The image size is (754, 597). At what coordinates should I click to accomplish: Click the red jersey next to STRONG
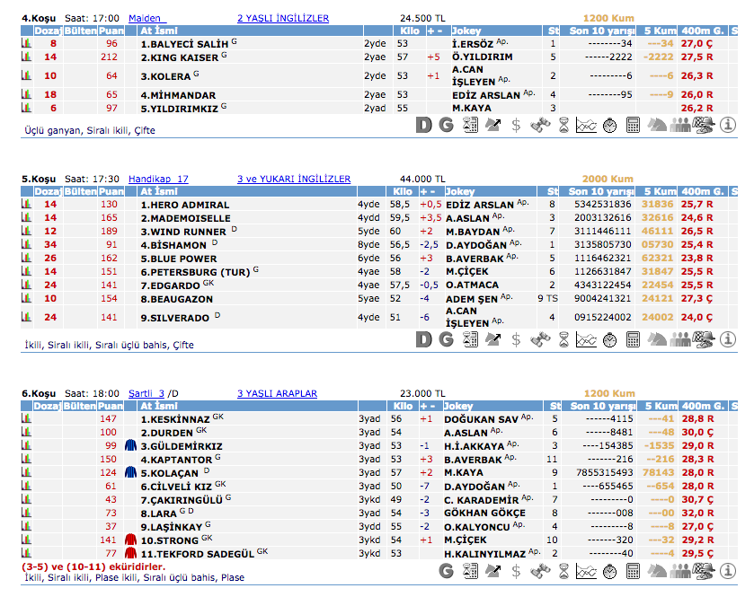click(130, 540)
